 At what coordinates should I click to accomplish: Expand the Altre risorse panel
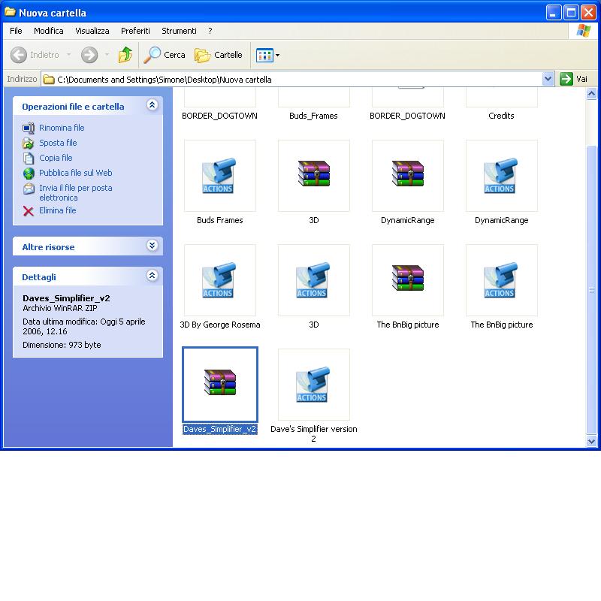point(153,246)
